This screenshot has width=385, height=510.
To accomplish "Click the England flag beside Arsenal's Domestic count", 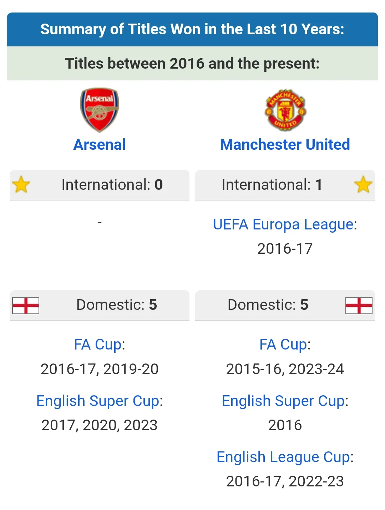I will [26, 306].
